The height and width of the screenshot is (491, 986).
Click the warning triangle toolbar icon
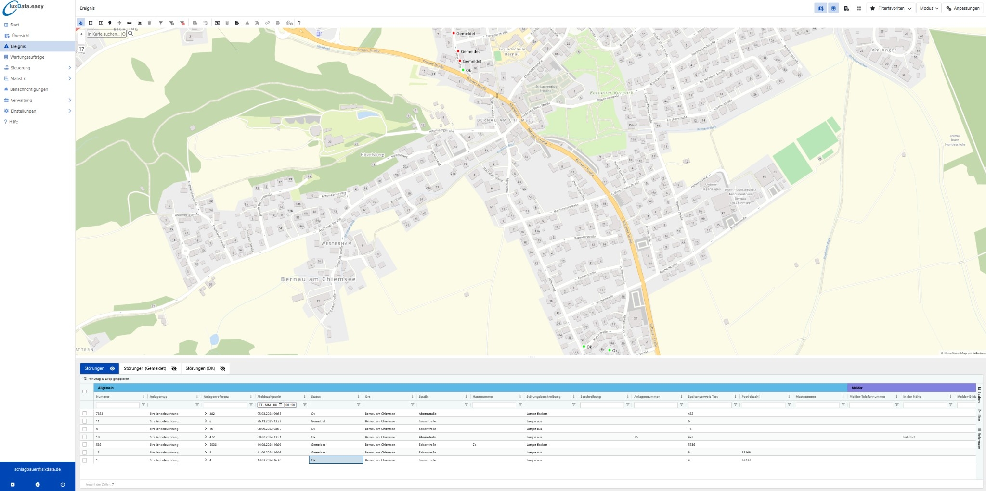[x=247, y=23]
